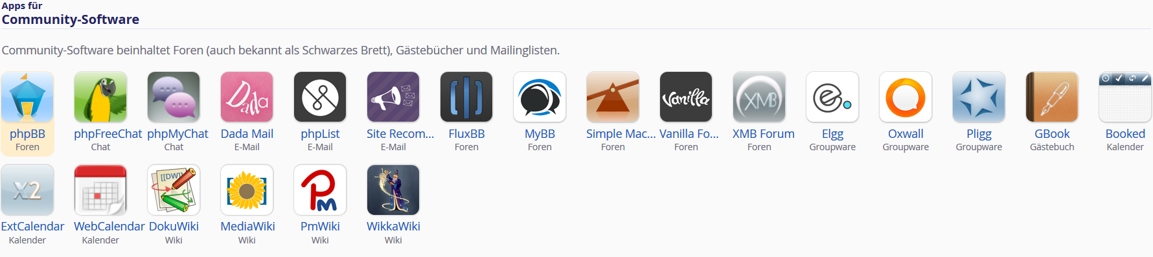Viewport: 1153px width, 257px height.
Task: Select the MyBB chat bubble icon
Action: click(540, 97)
